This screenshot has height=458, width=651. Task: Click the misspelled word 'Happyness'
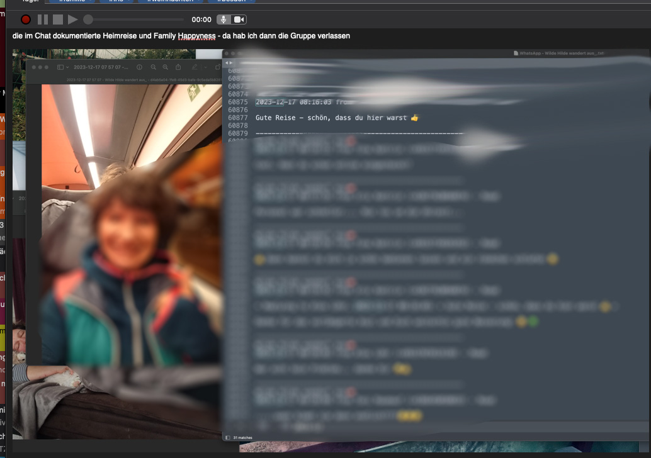[197, 36]
